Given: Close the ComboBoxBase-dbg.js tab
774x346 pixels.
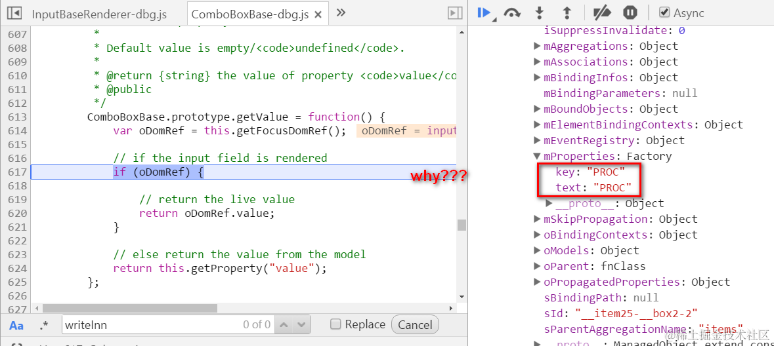Looking at the screenshot, I should (x=318, y=14).
